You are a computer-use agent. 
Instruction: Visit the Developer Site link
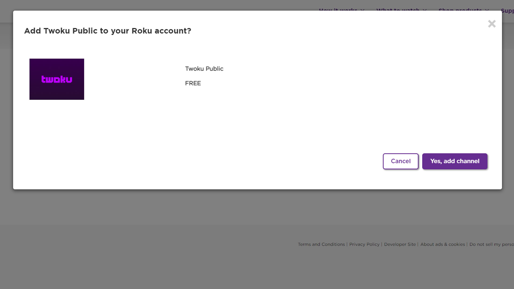coord(400,244)
